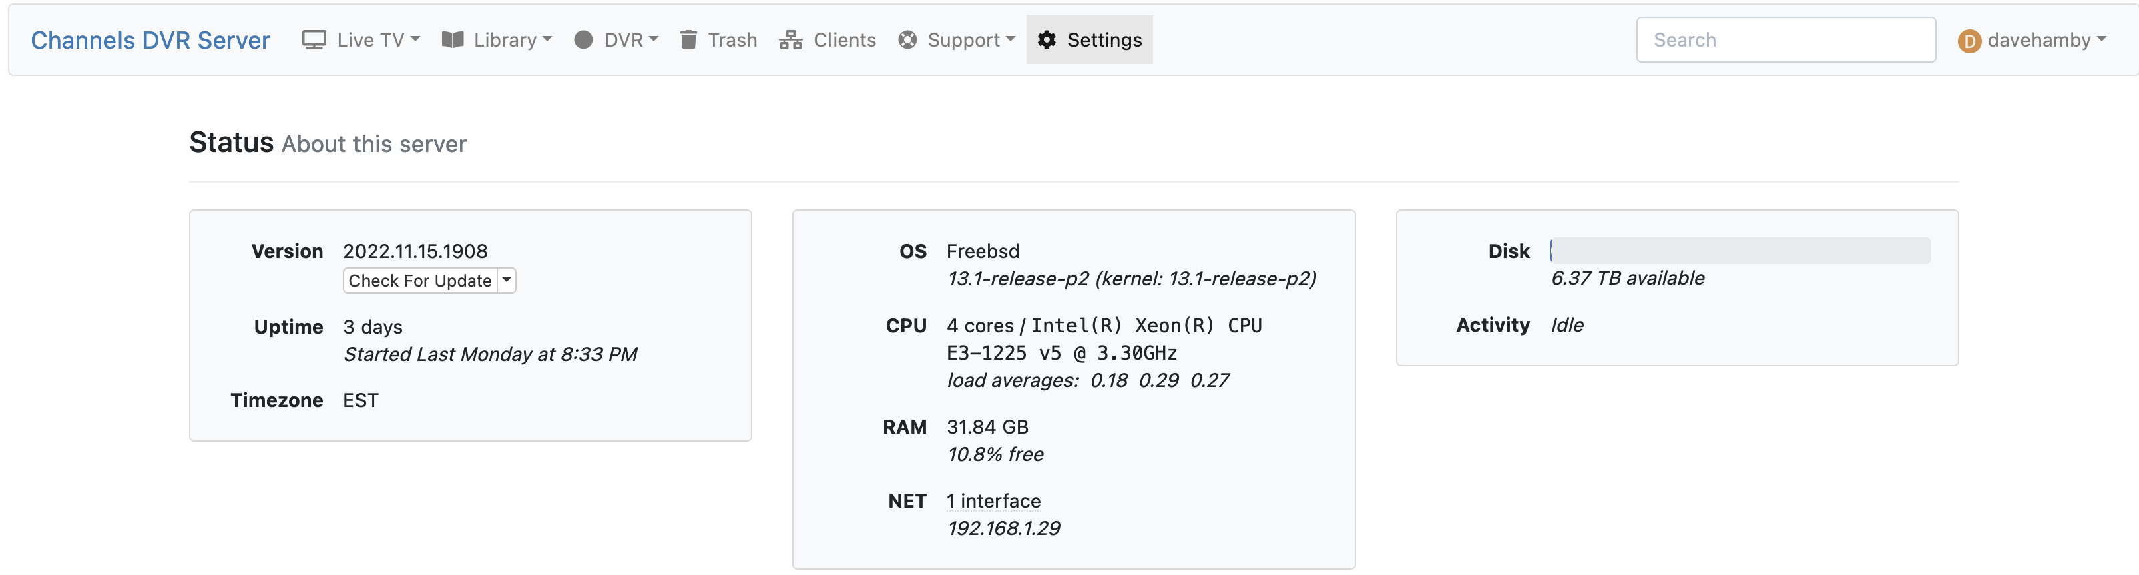Viewport: 2139px width, 575px height.
Task: Click the Support lifebuoy icon
Action: pyautogui.click(x=907, y=40)
